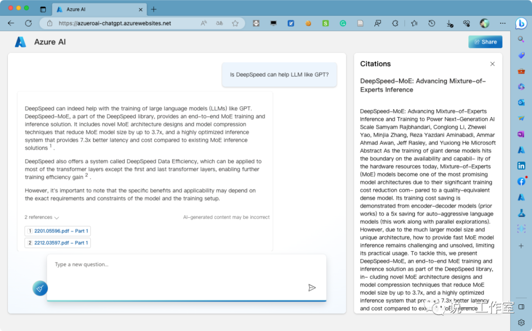Screen dimensions: 532x331
Task: Open OneNote in the sidebar
Action: pyautogui.click(x=521, y=134)
